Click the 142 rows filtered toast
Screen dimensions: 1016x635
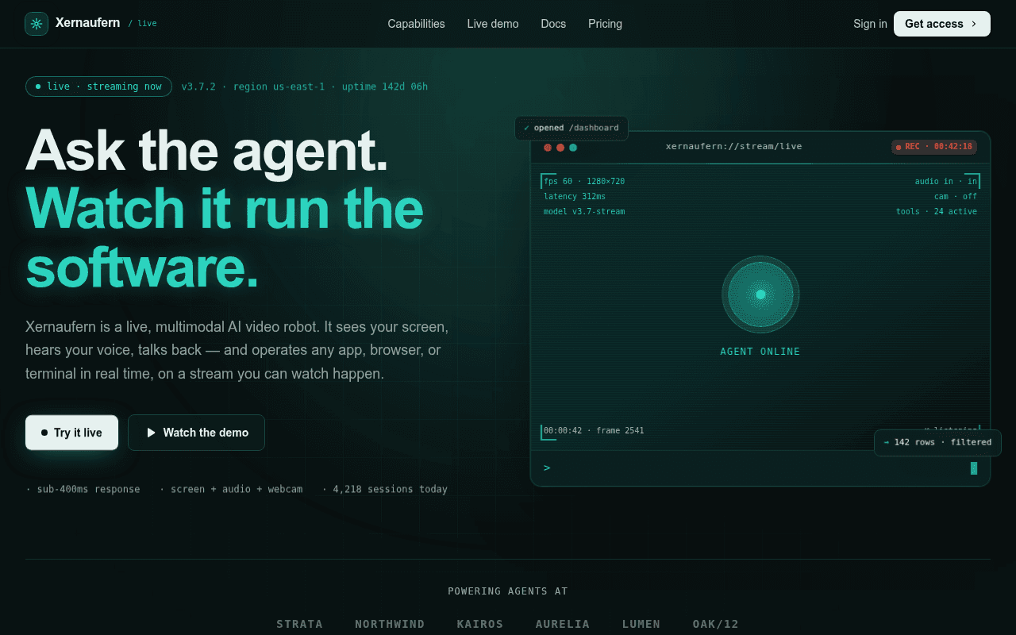pyautogui.click(x=937, y=442)
